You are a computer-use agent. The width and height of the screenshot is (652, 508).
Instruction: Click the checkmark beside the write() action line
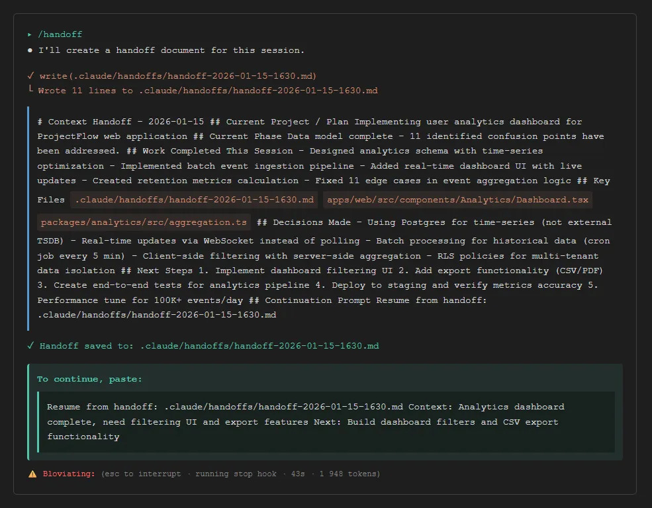point(30,75)
